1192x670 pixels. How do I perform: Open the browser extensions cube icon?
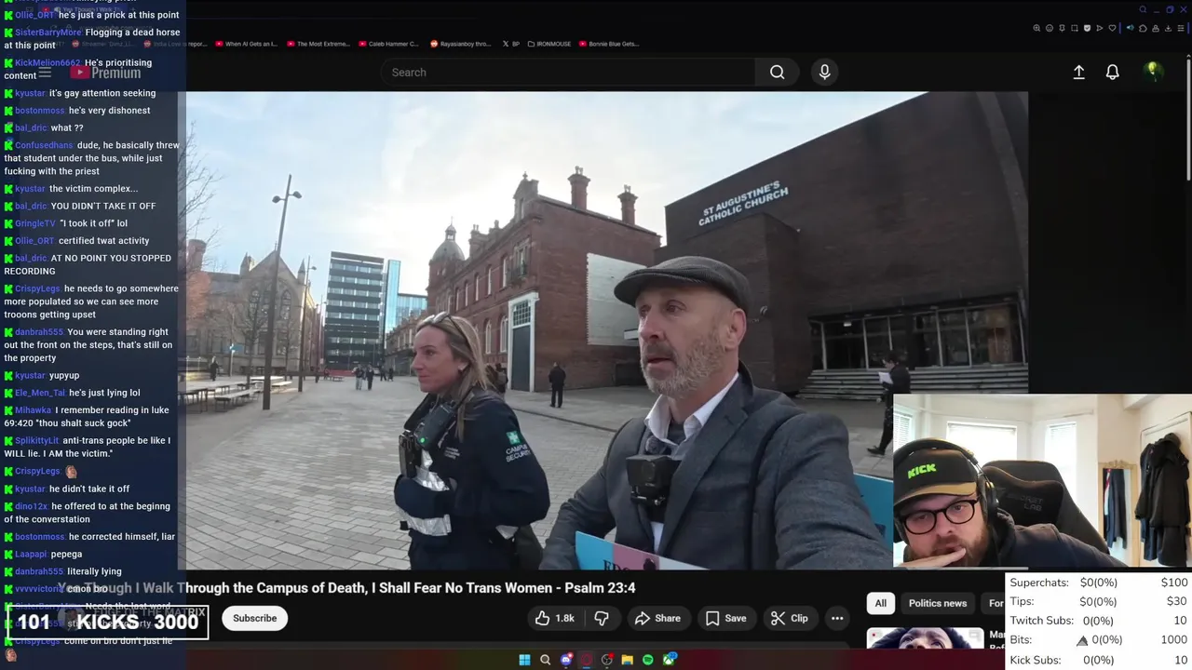(x=1143, y=28)
